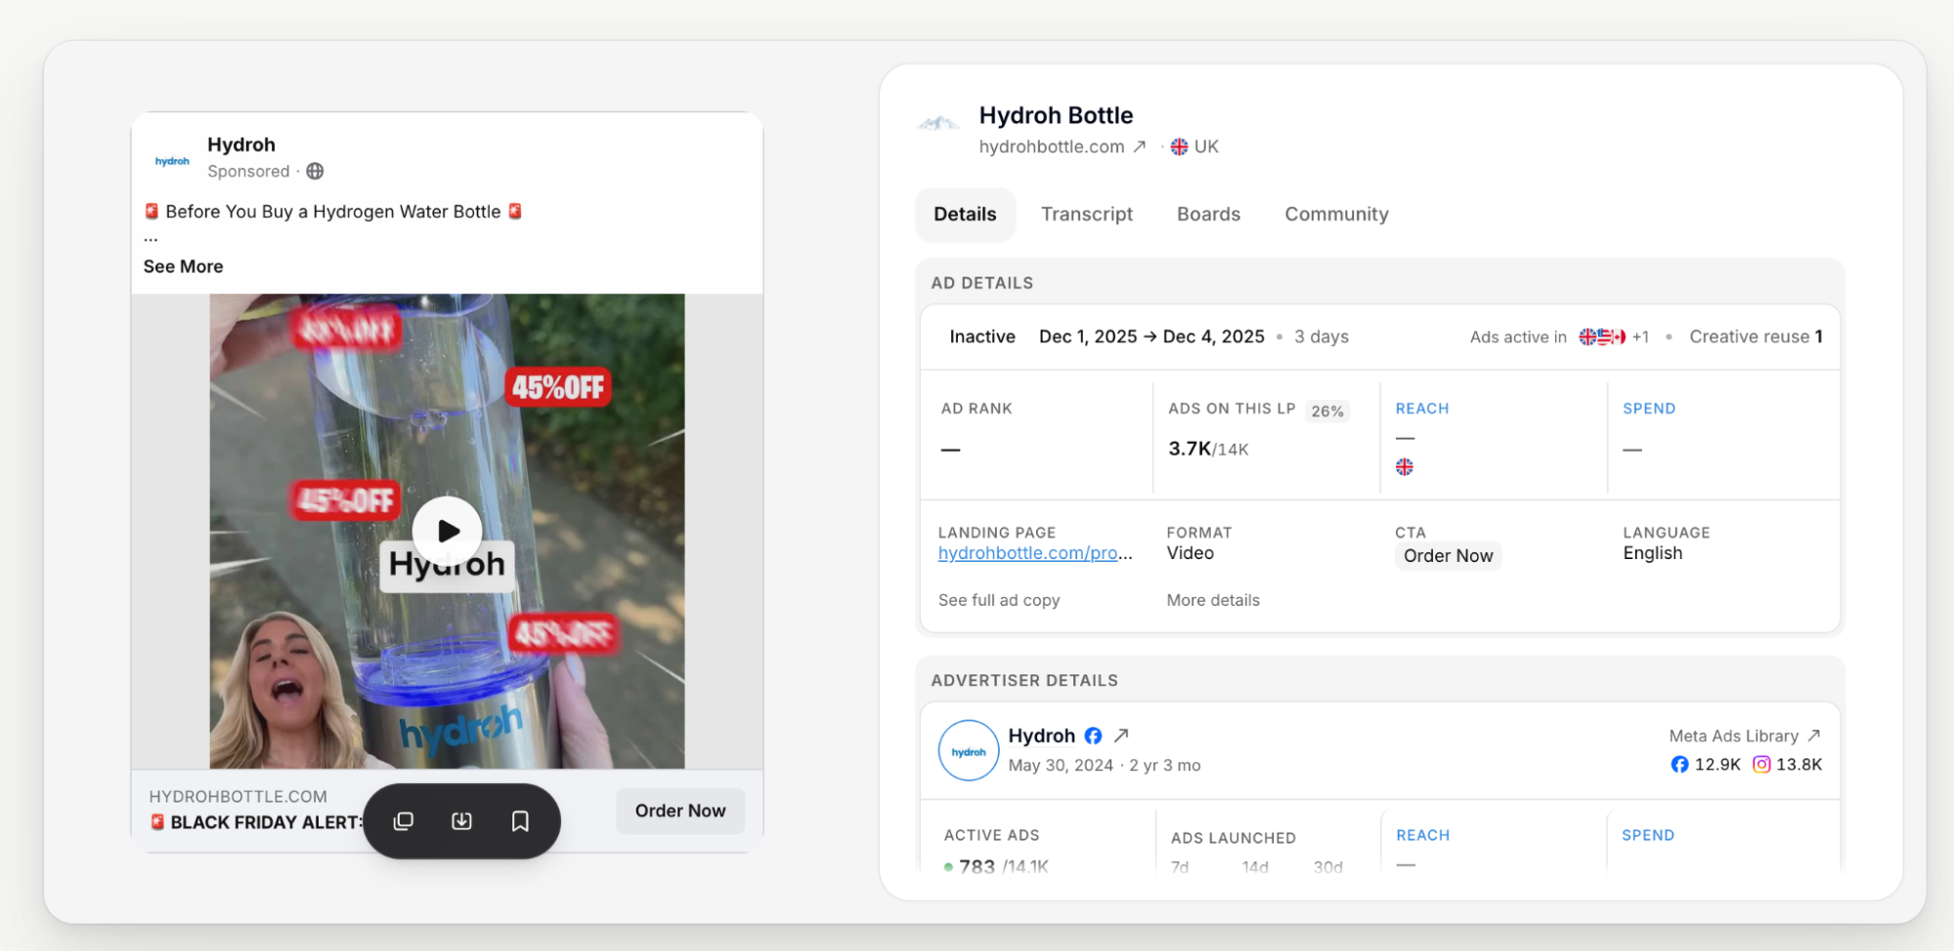Click the Hydroh Bottle brand logo icon

(x=938, y=125)
